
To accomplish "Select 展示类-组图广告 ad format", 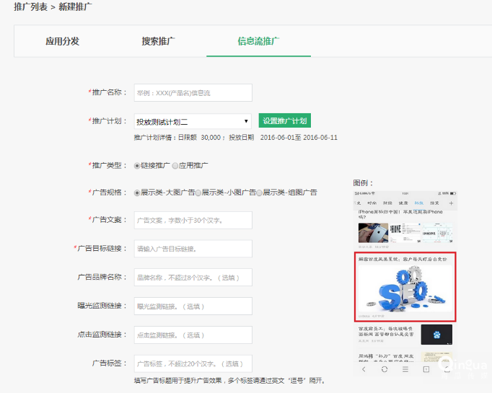I will 259,193.
